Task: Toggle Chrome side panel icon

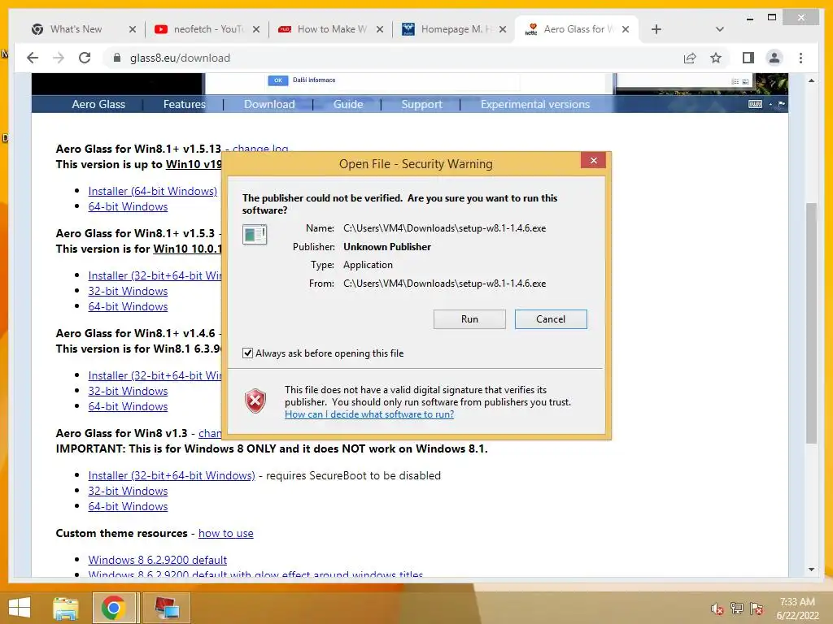Action: [748, 58]
